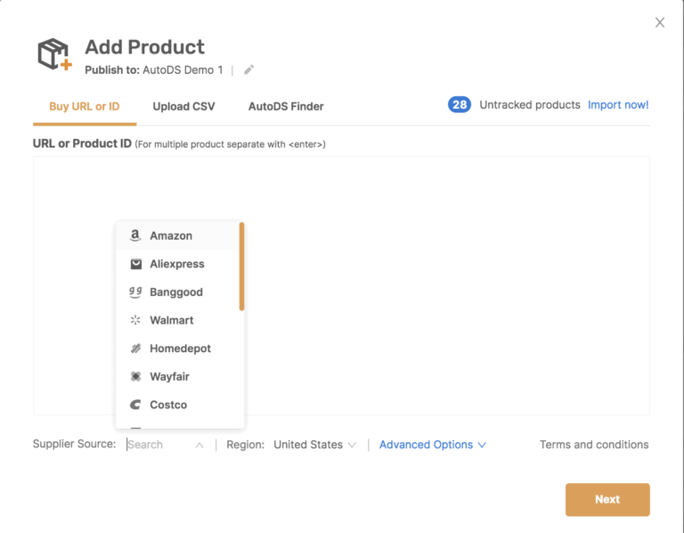Click the Untracked products text
The width and height of the screenshot is (684, 533).
[530, 105]
